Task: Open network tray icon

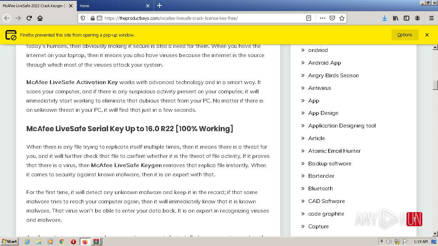Action: (398, 242)
